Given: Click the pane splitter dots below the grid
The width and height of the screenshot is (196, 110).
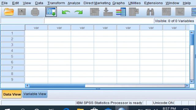Looking at the screenshot, I should pyautogui.click(x=98, y=89).
